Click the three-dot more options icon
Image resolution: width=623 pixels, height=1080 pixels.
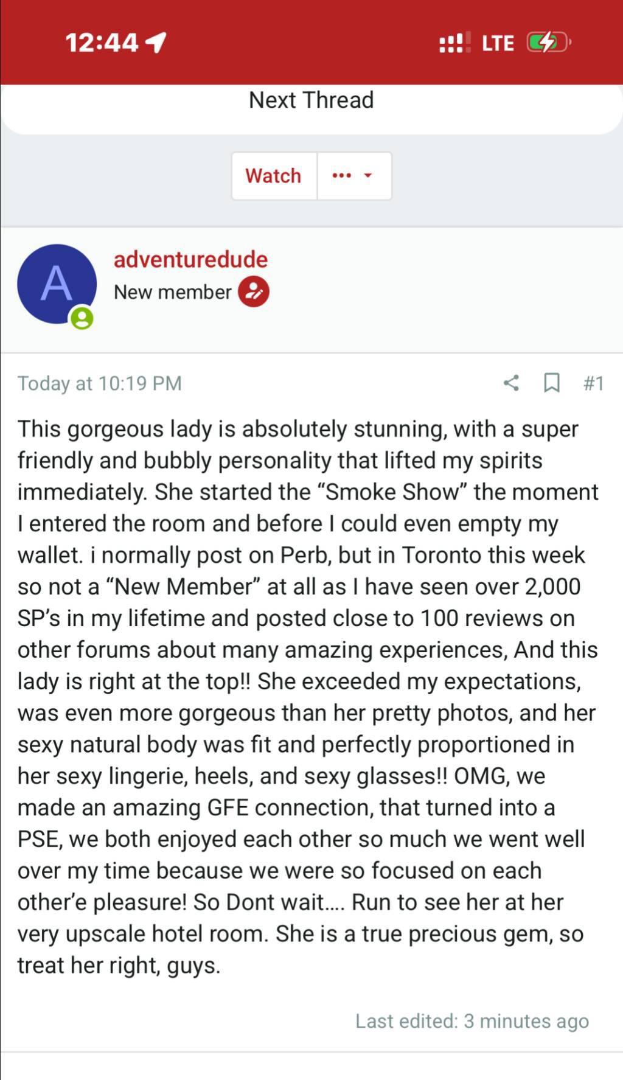(x=341, y=176)
